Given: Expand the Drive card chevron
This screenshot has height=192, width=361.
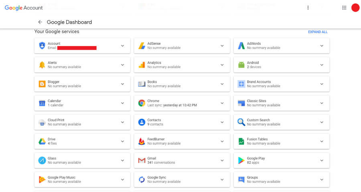Looking at the screenshot, I should click(122, 141).
